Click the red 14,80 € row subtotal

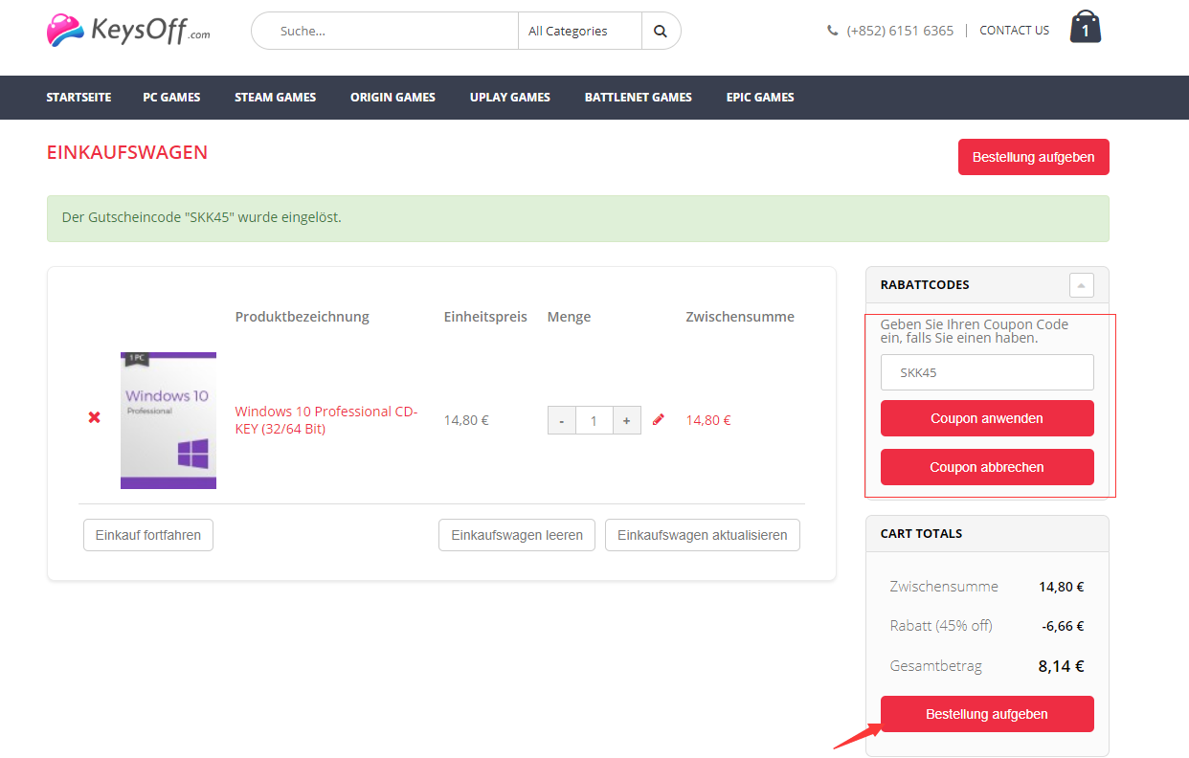(708, 419)
